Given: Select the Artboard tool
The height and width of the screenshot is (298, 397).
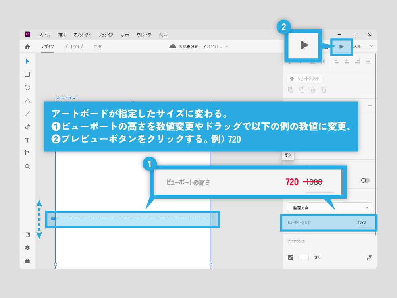Looking at the screenshot, I should click(27, 153).
